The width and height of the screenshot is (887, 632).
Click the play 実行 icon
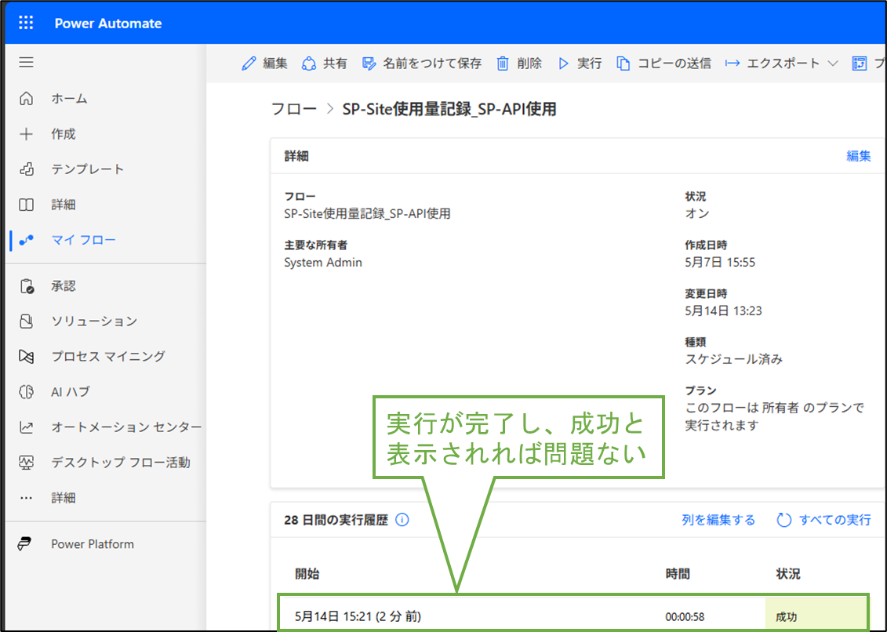563,64
